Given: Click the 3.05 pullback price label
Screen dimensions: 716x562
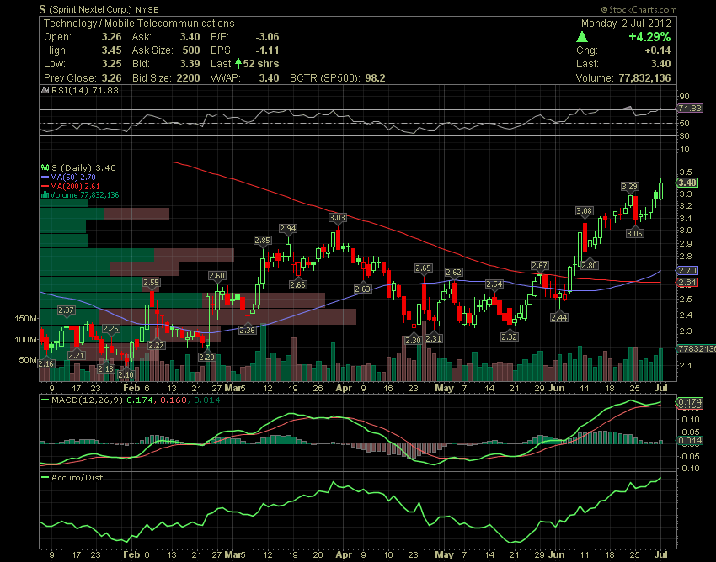Looking at the screenshot, I should [x=634, y=234].
